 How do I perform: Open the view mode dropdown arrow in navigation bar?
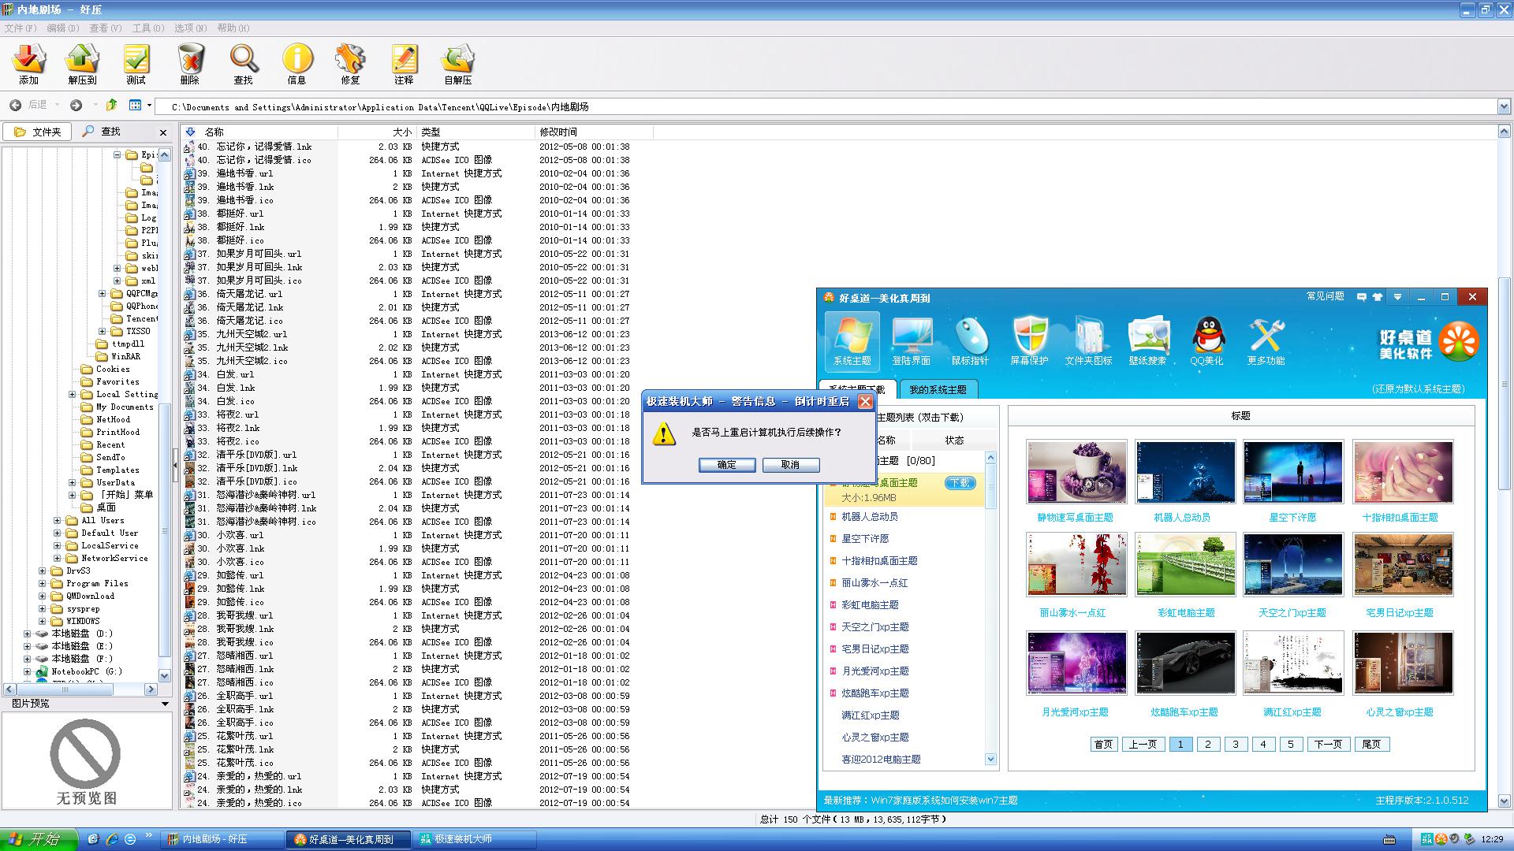pos(149,105)
